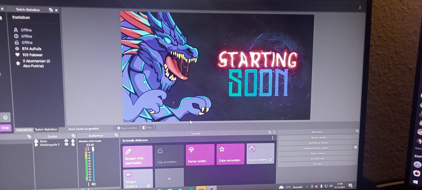Click Ziele verwalten quick action
The width and height of the screenshot is (422, 190).
[230, 154]
